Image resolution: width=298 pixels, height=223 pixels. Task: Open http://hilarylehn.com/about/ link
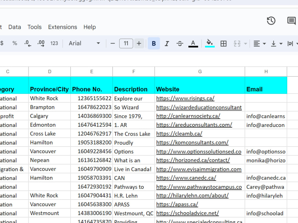coord(192,196)
